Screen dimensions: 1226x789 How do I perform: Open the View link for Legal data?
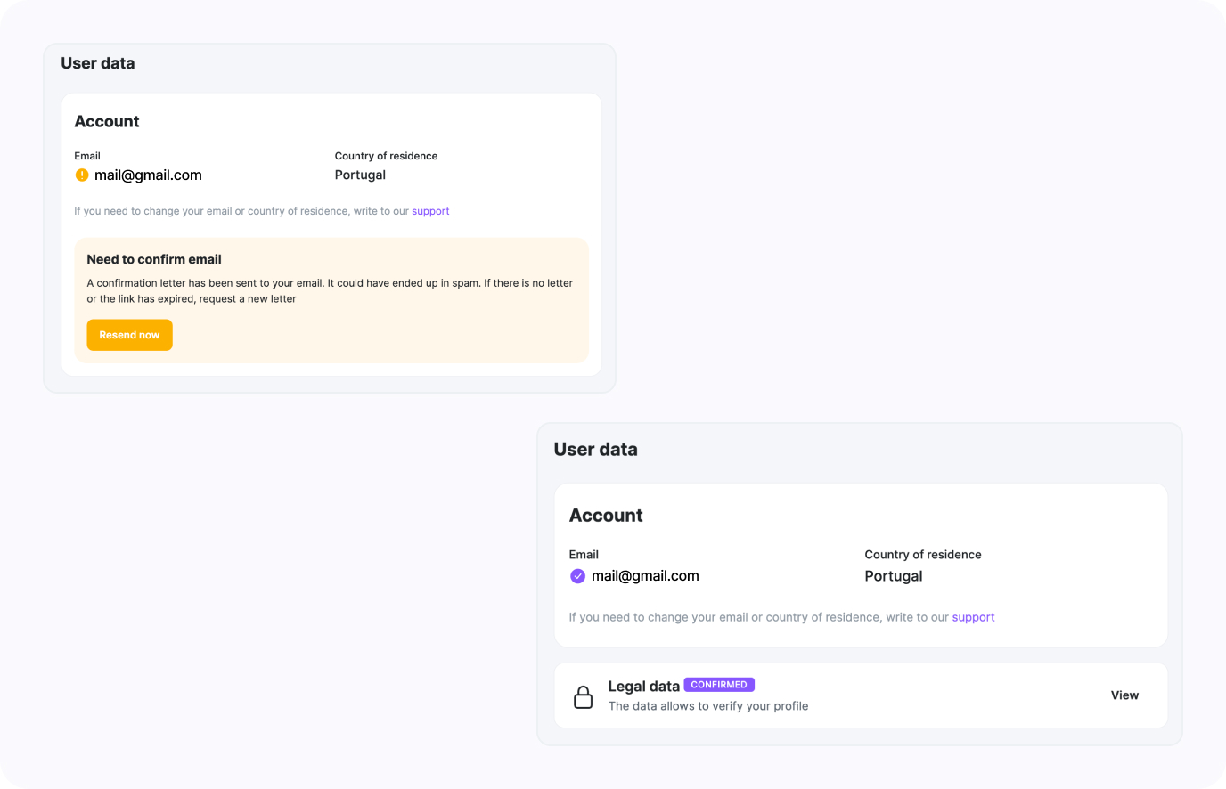[x=1124, y=695]
